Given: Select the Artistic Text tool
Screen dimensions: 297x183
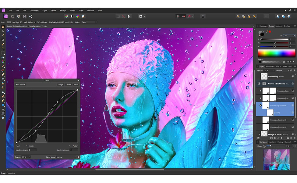Looking at the screenshot, I should (x=3, y=109).
